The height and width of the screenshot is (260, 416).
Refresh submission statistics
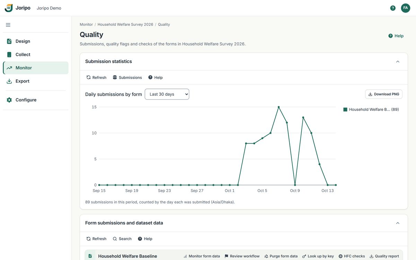pos(96,78)
